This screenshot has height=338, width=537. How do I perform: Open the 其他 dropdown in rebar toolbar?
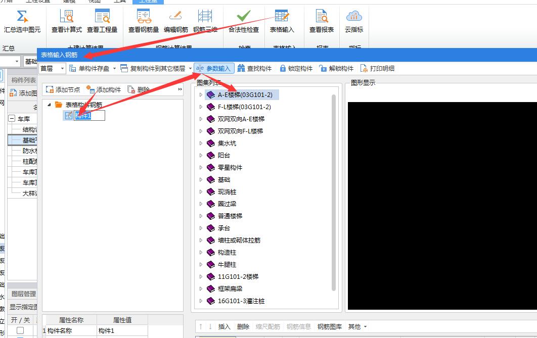(357, 327)
